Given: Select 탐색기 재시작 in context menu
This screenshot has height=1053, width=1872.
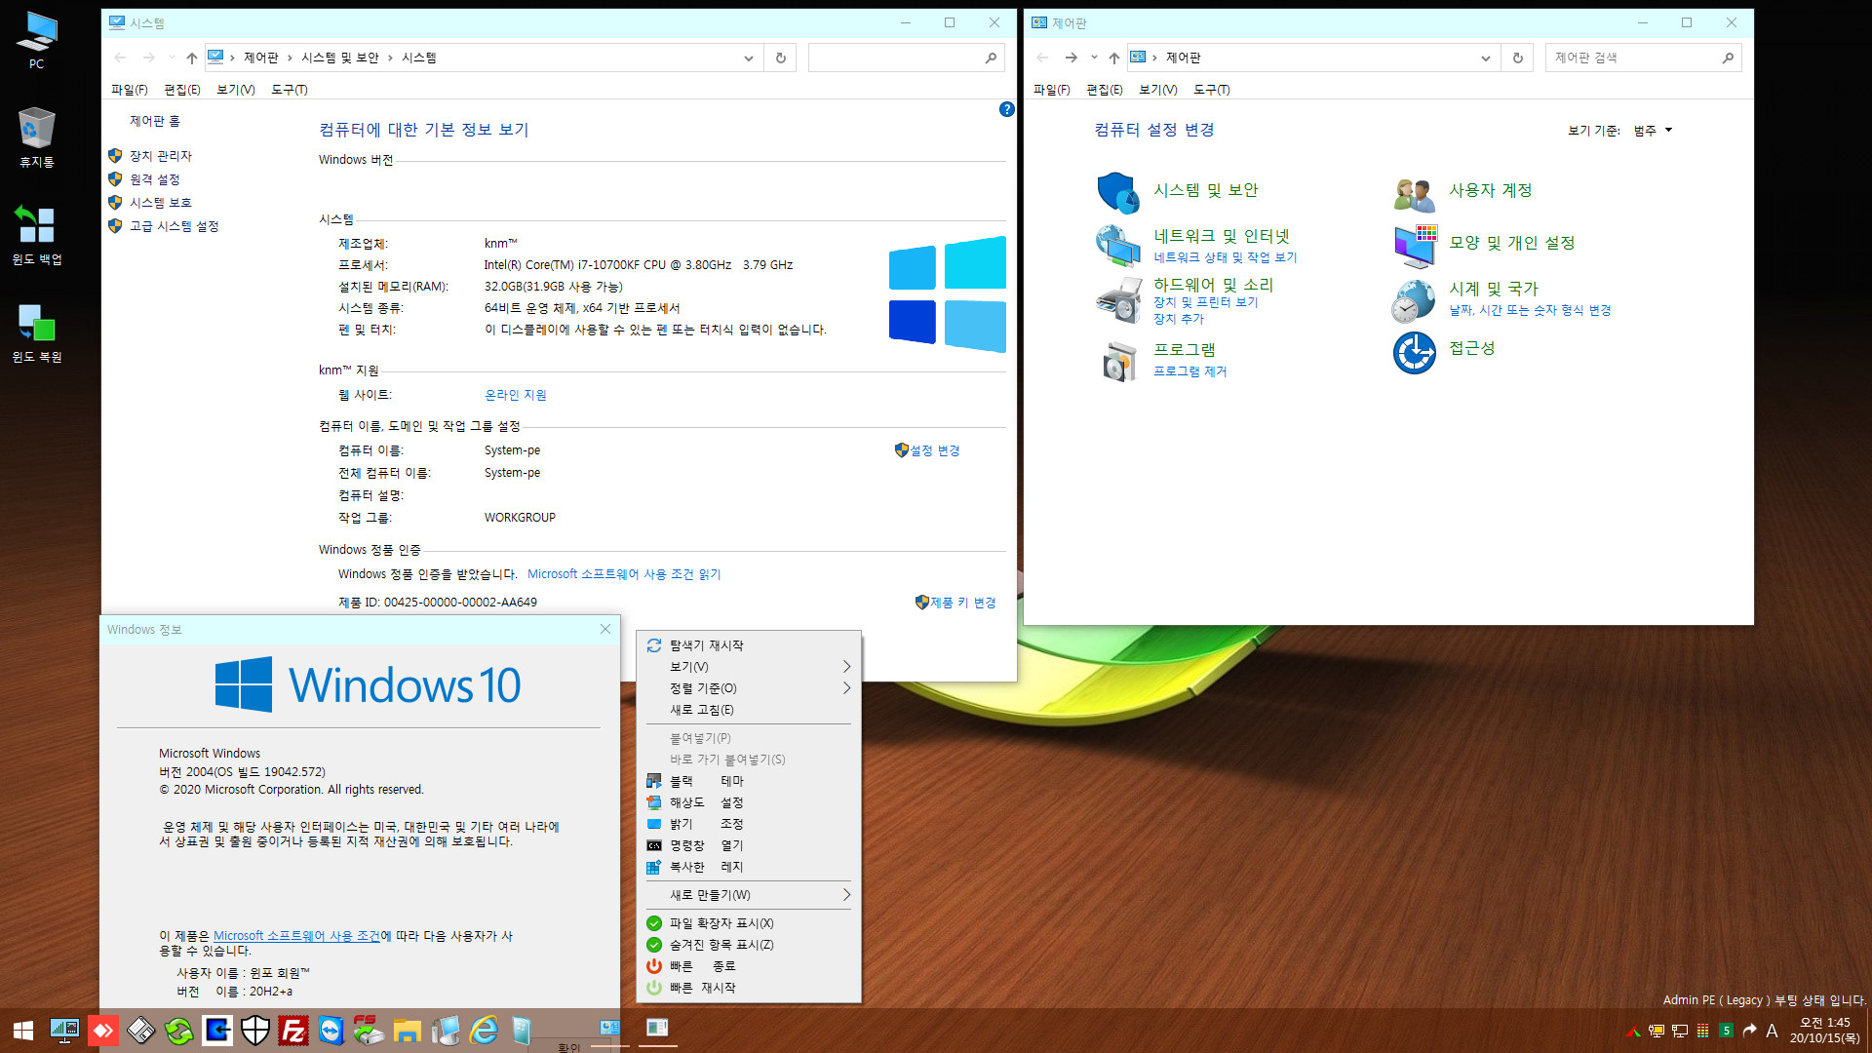Looking at the screenshot, I should pyautogui.click(x=749, y=645).
